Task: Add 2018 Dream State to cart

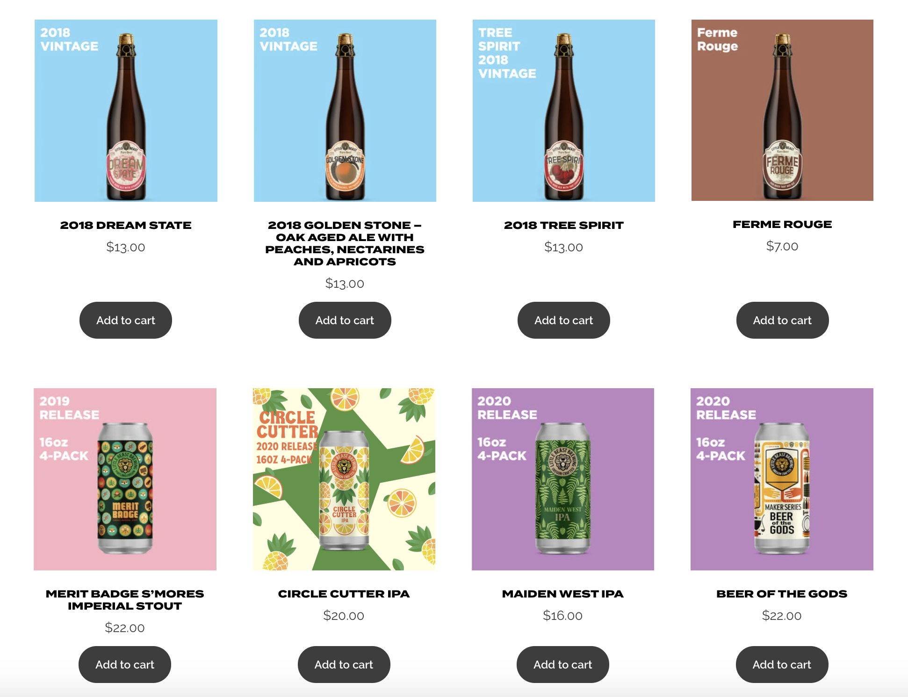Action: pyautogui.click(x=126, y=320)
